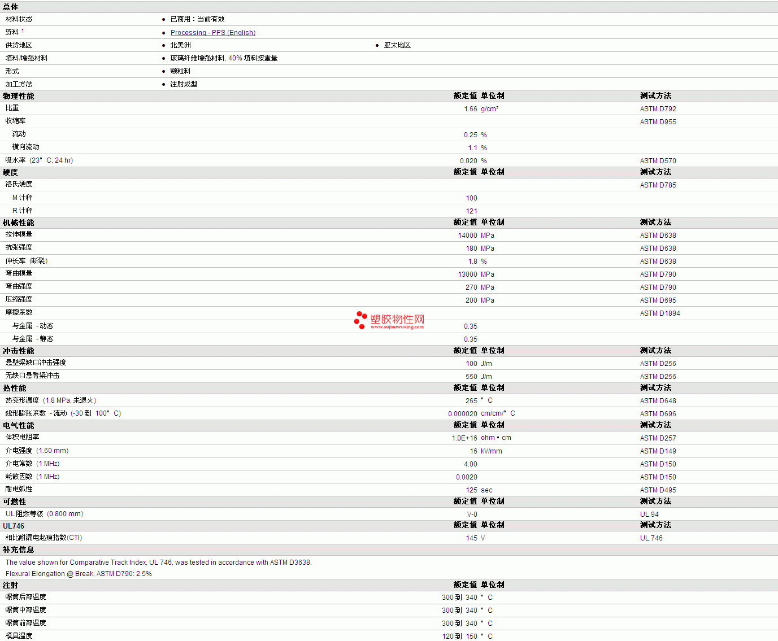Click the 螺筒前部温度 row label
This screenshot has height=641, width=778.
point(25,623)
